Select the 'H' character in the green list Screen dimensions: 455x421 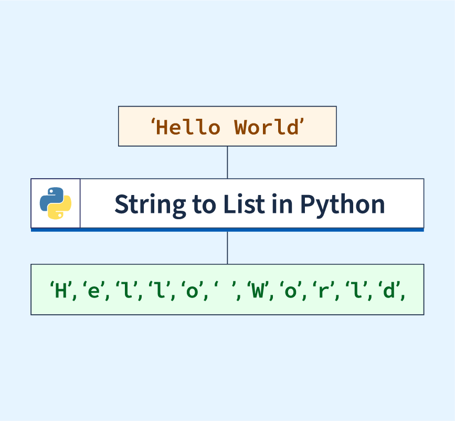pos(61,291)
